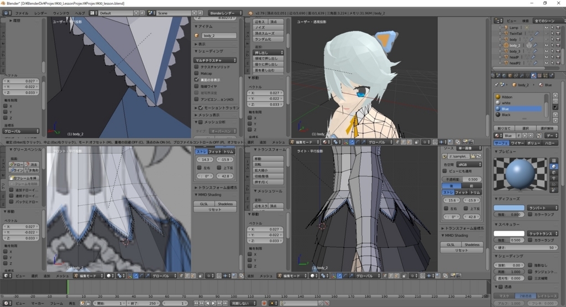
Task: Hide Lamp object via eye icon in outliner
Action: [546, 28]
